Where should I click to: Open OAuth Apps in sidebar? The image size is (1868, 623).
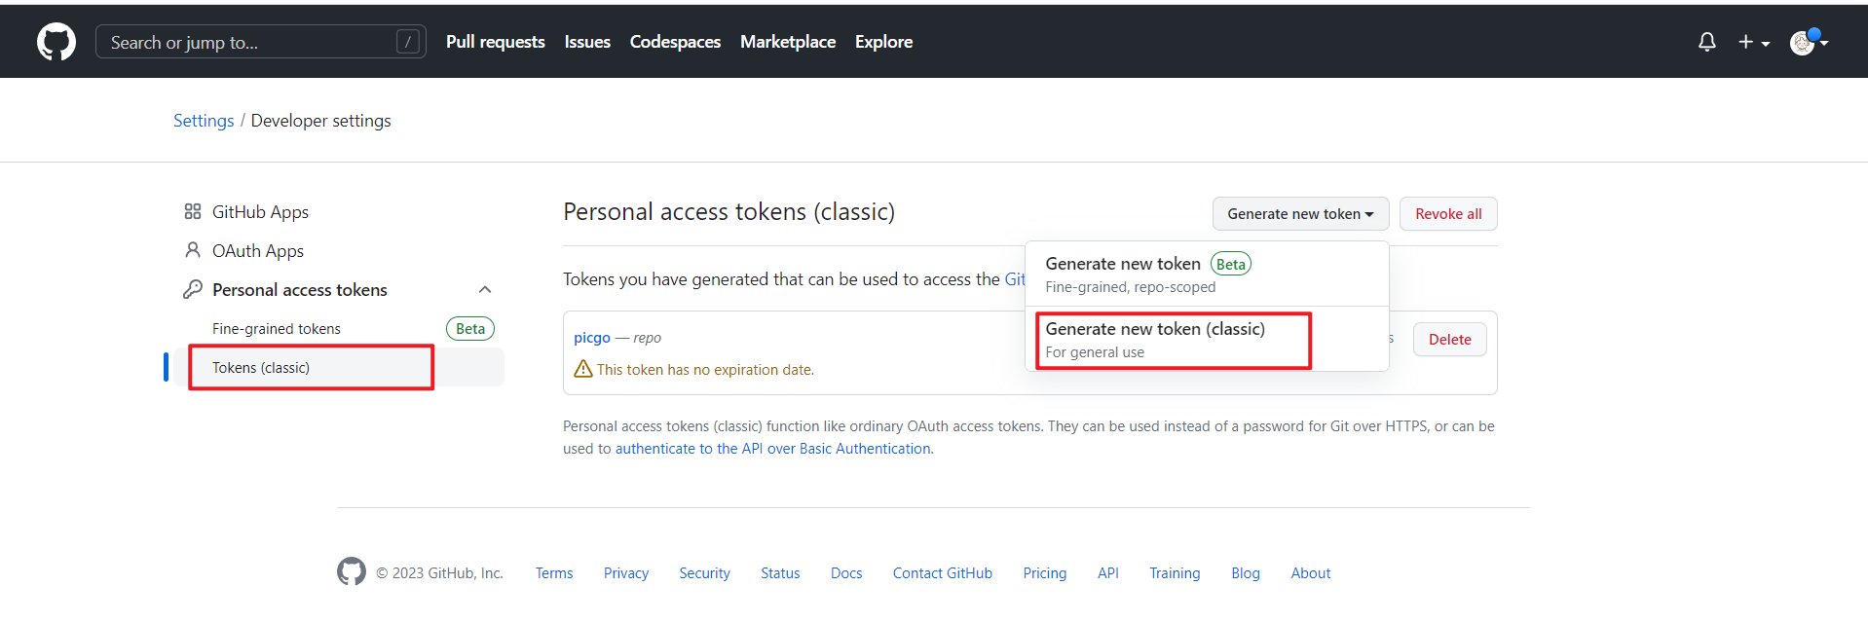pos(258,251)
